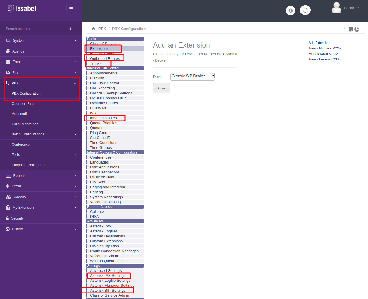Screen dimensions: 368x299
Task: Click the sticky note icon near breadcrumb
Action: click(x=351, y=29)
